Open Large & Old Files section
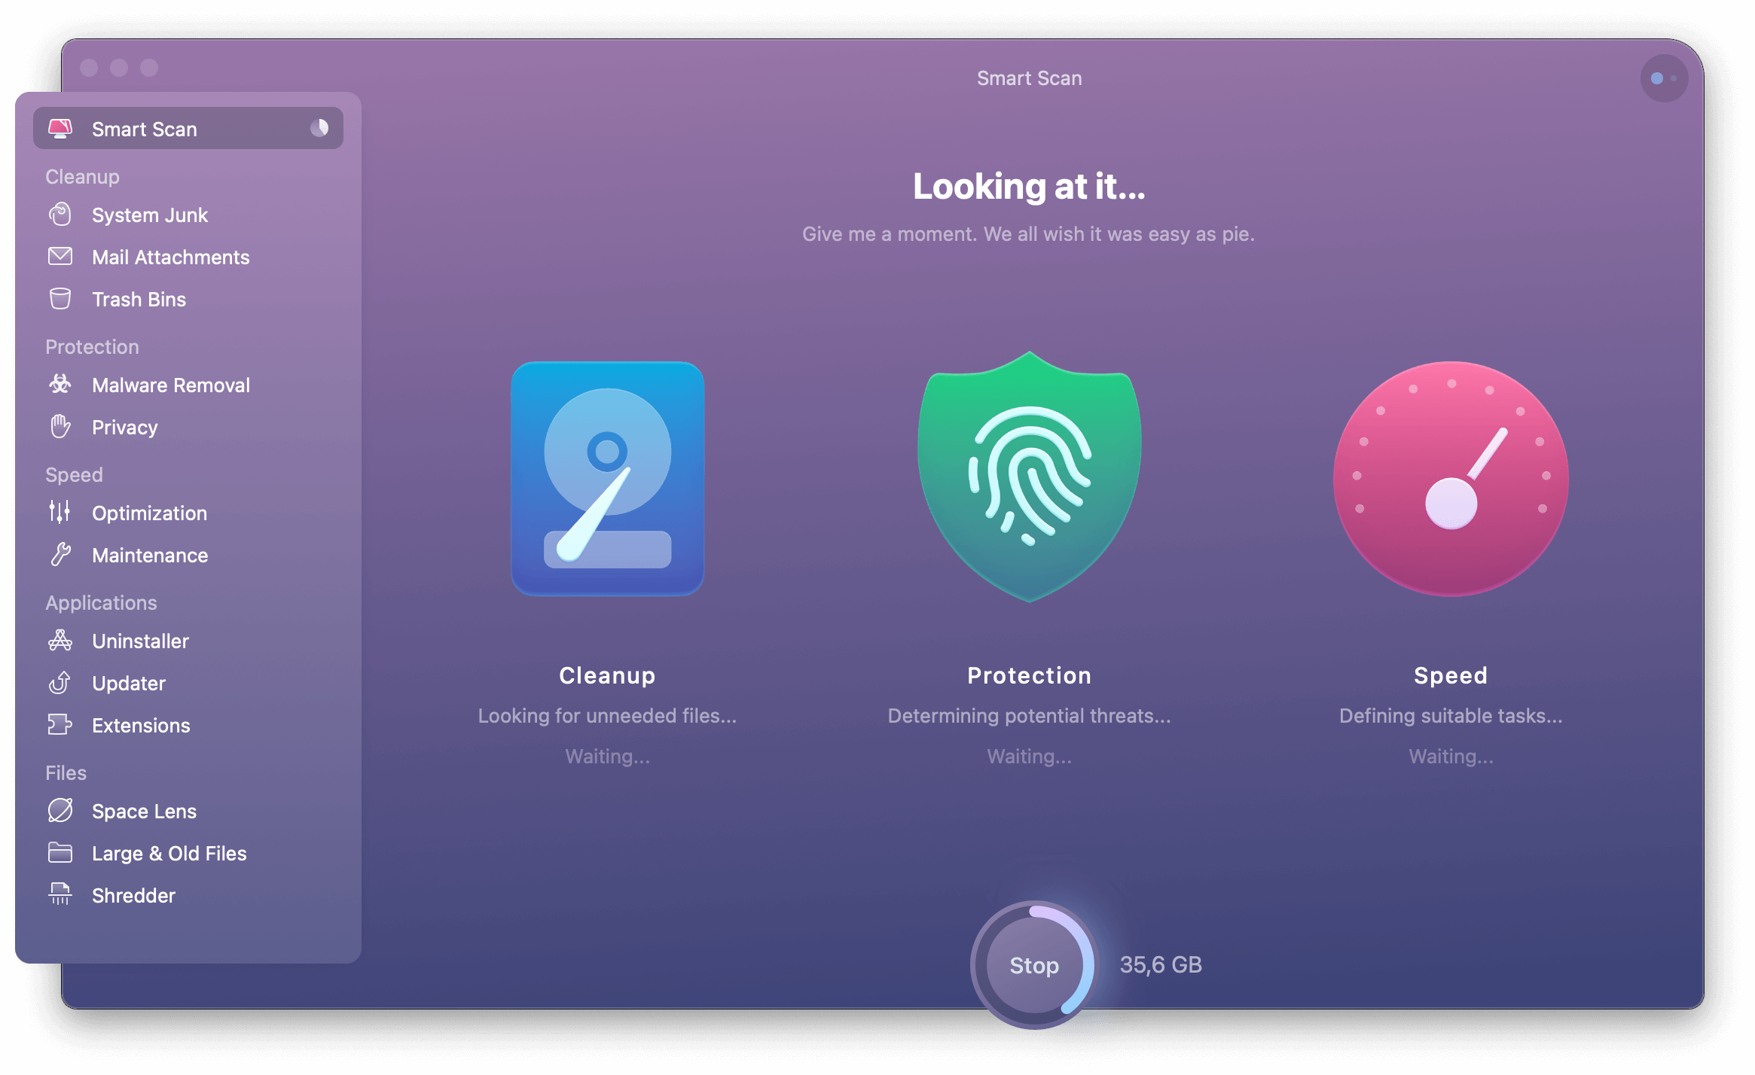1755x1075 pixels. click(x=169, y=853)
